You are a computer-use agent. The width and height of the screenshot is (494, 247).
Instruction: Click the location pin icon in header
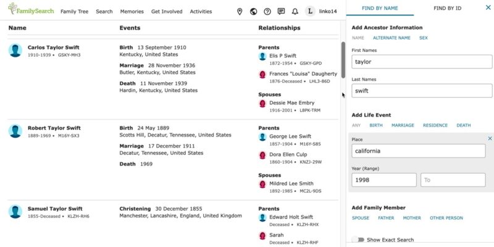tap(240, 11)
